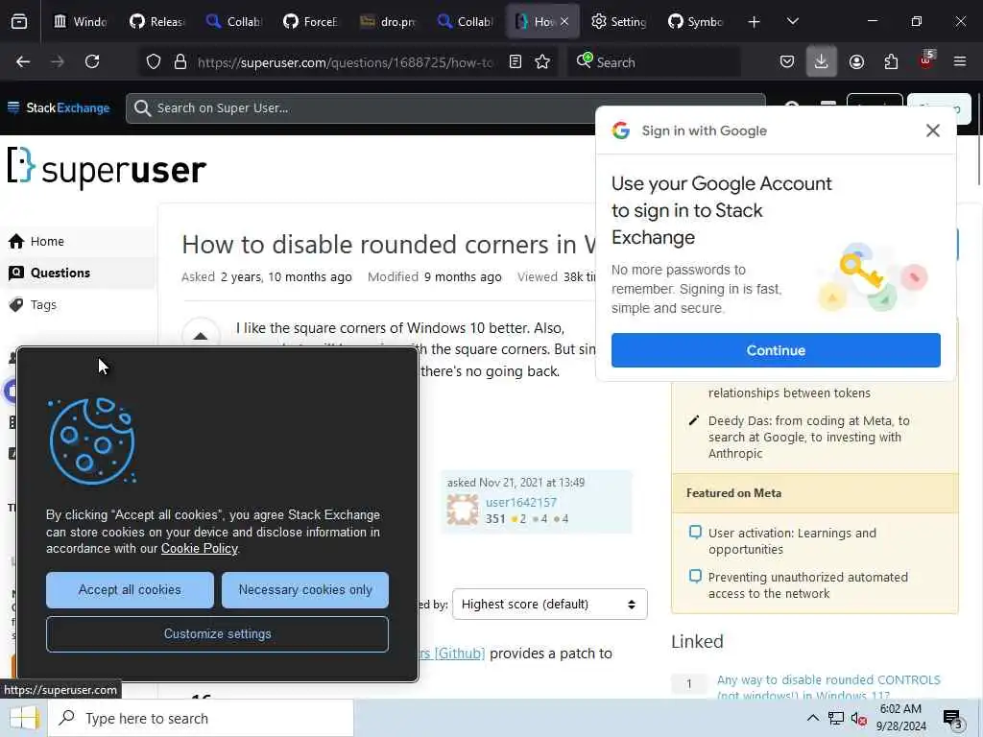Switch to the dro.pm tab
Image resolution: width=983 pixels, height=737 pixels.
click(x=388, y=22)
